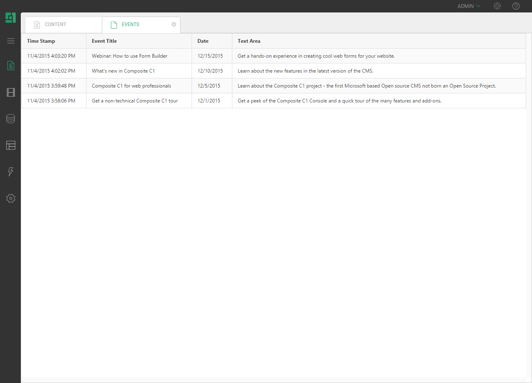Click the Composite C1 logo icon
The height and width of the screenshot is (383, 532).
click(x=10, y=18)
